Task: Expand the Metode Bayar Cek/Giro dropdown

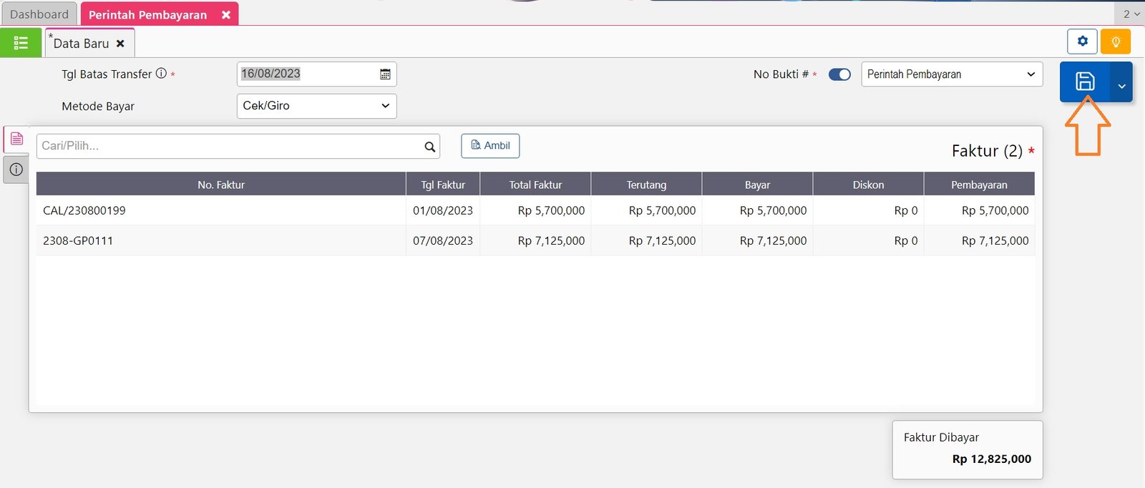Action: (316, 106)
